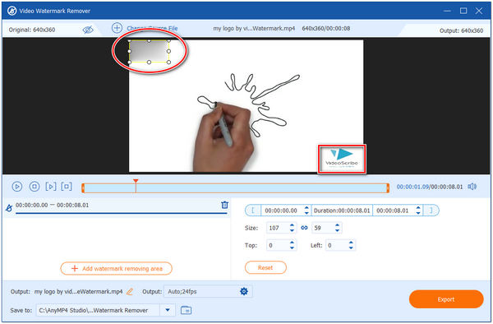Delete the watermark area with trash icon

pos(224,205)
